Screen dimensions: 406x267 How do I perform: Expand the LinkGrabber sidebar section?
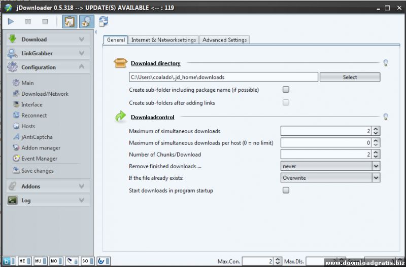pyautogui.click(x=82, y=53)
